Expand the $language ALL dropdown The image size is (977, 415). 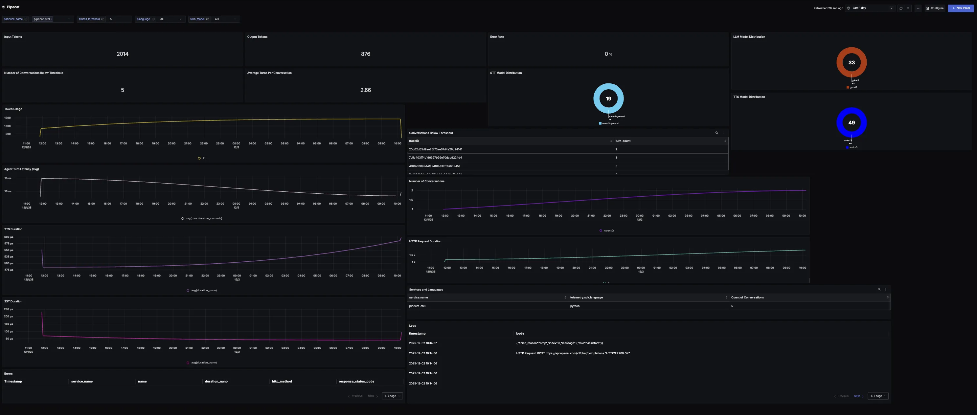coord(170,19)
